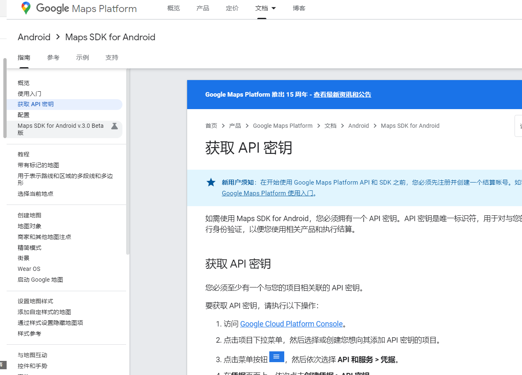This screenshot has width=522, height=375.
Task: Click the Google Maps pin logo
Action: tap(26, 8)
